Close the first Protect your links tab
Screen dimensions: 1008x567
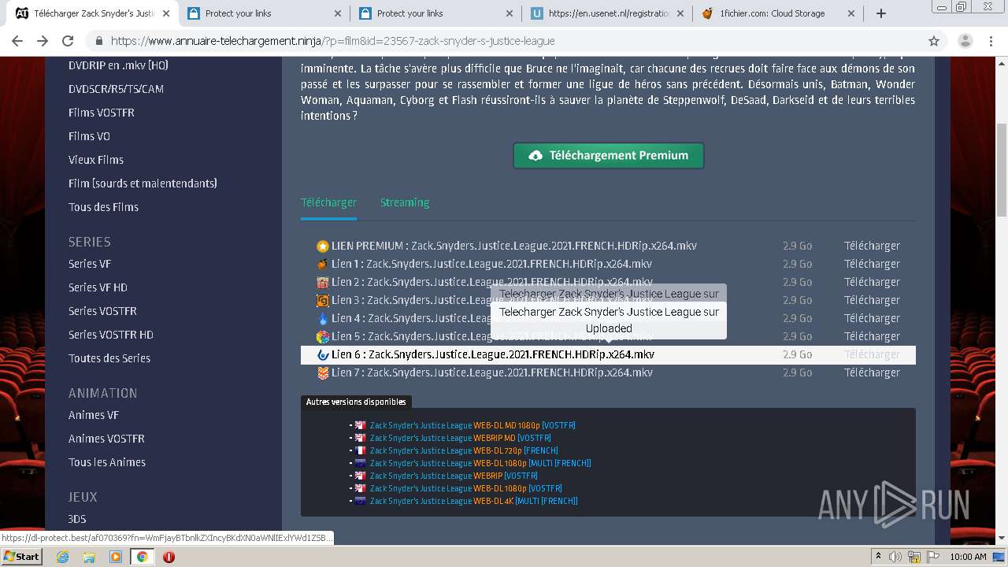click(338, 13)
